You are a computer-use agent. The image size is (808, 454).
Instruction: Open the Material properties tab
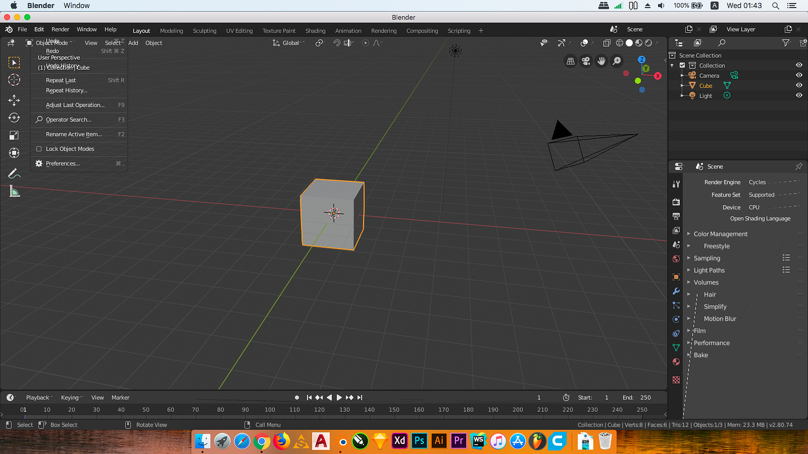[676, 362]
